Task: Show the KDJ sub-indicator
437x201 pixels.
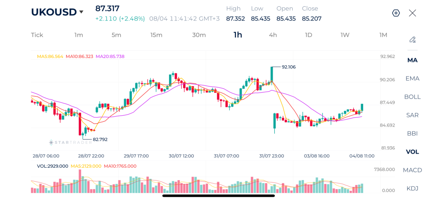Action: tap(413, 189)
